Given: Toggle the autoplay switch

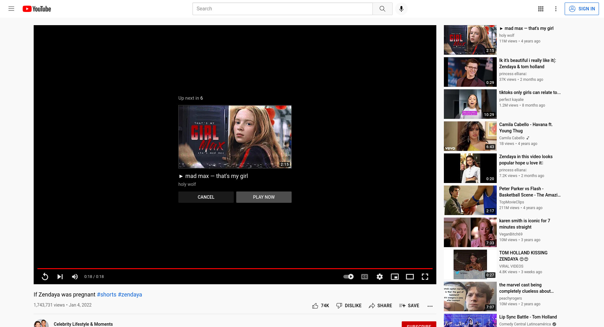Looking at the screenshot, I should (349, 277).
